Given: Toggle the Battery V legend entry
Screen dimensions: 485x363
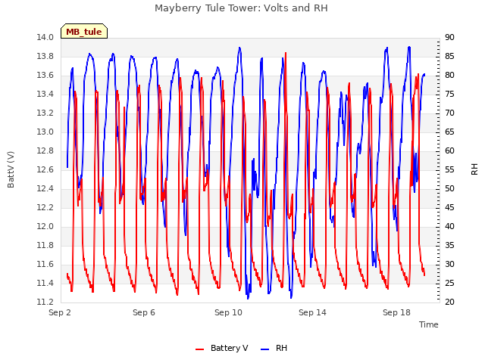Looking at the screenshot, I should [x=222, y=348].
